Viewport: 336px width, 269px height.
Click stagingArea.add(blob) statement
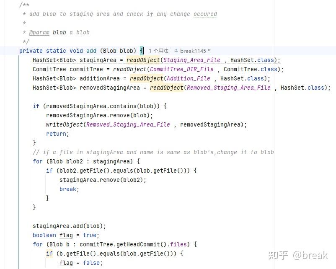click(x=69, y=226)
